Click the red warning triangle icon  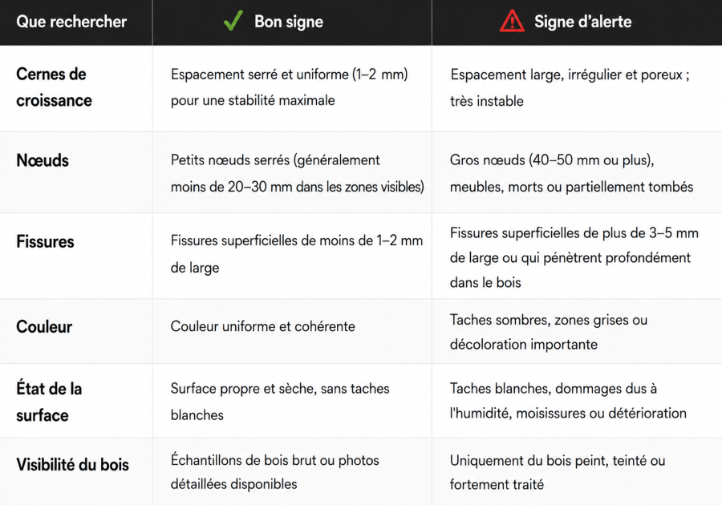[x=512, y=21]
